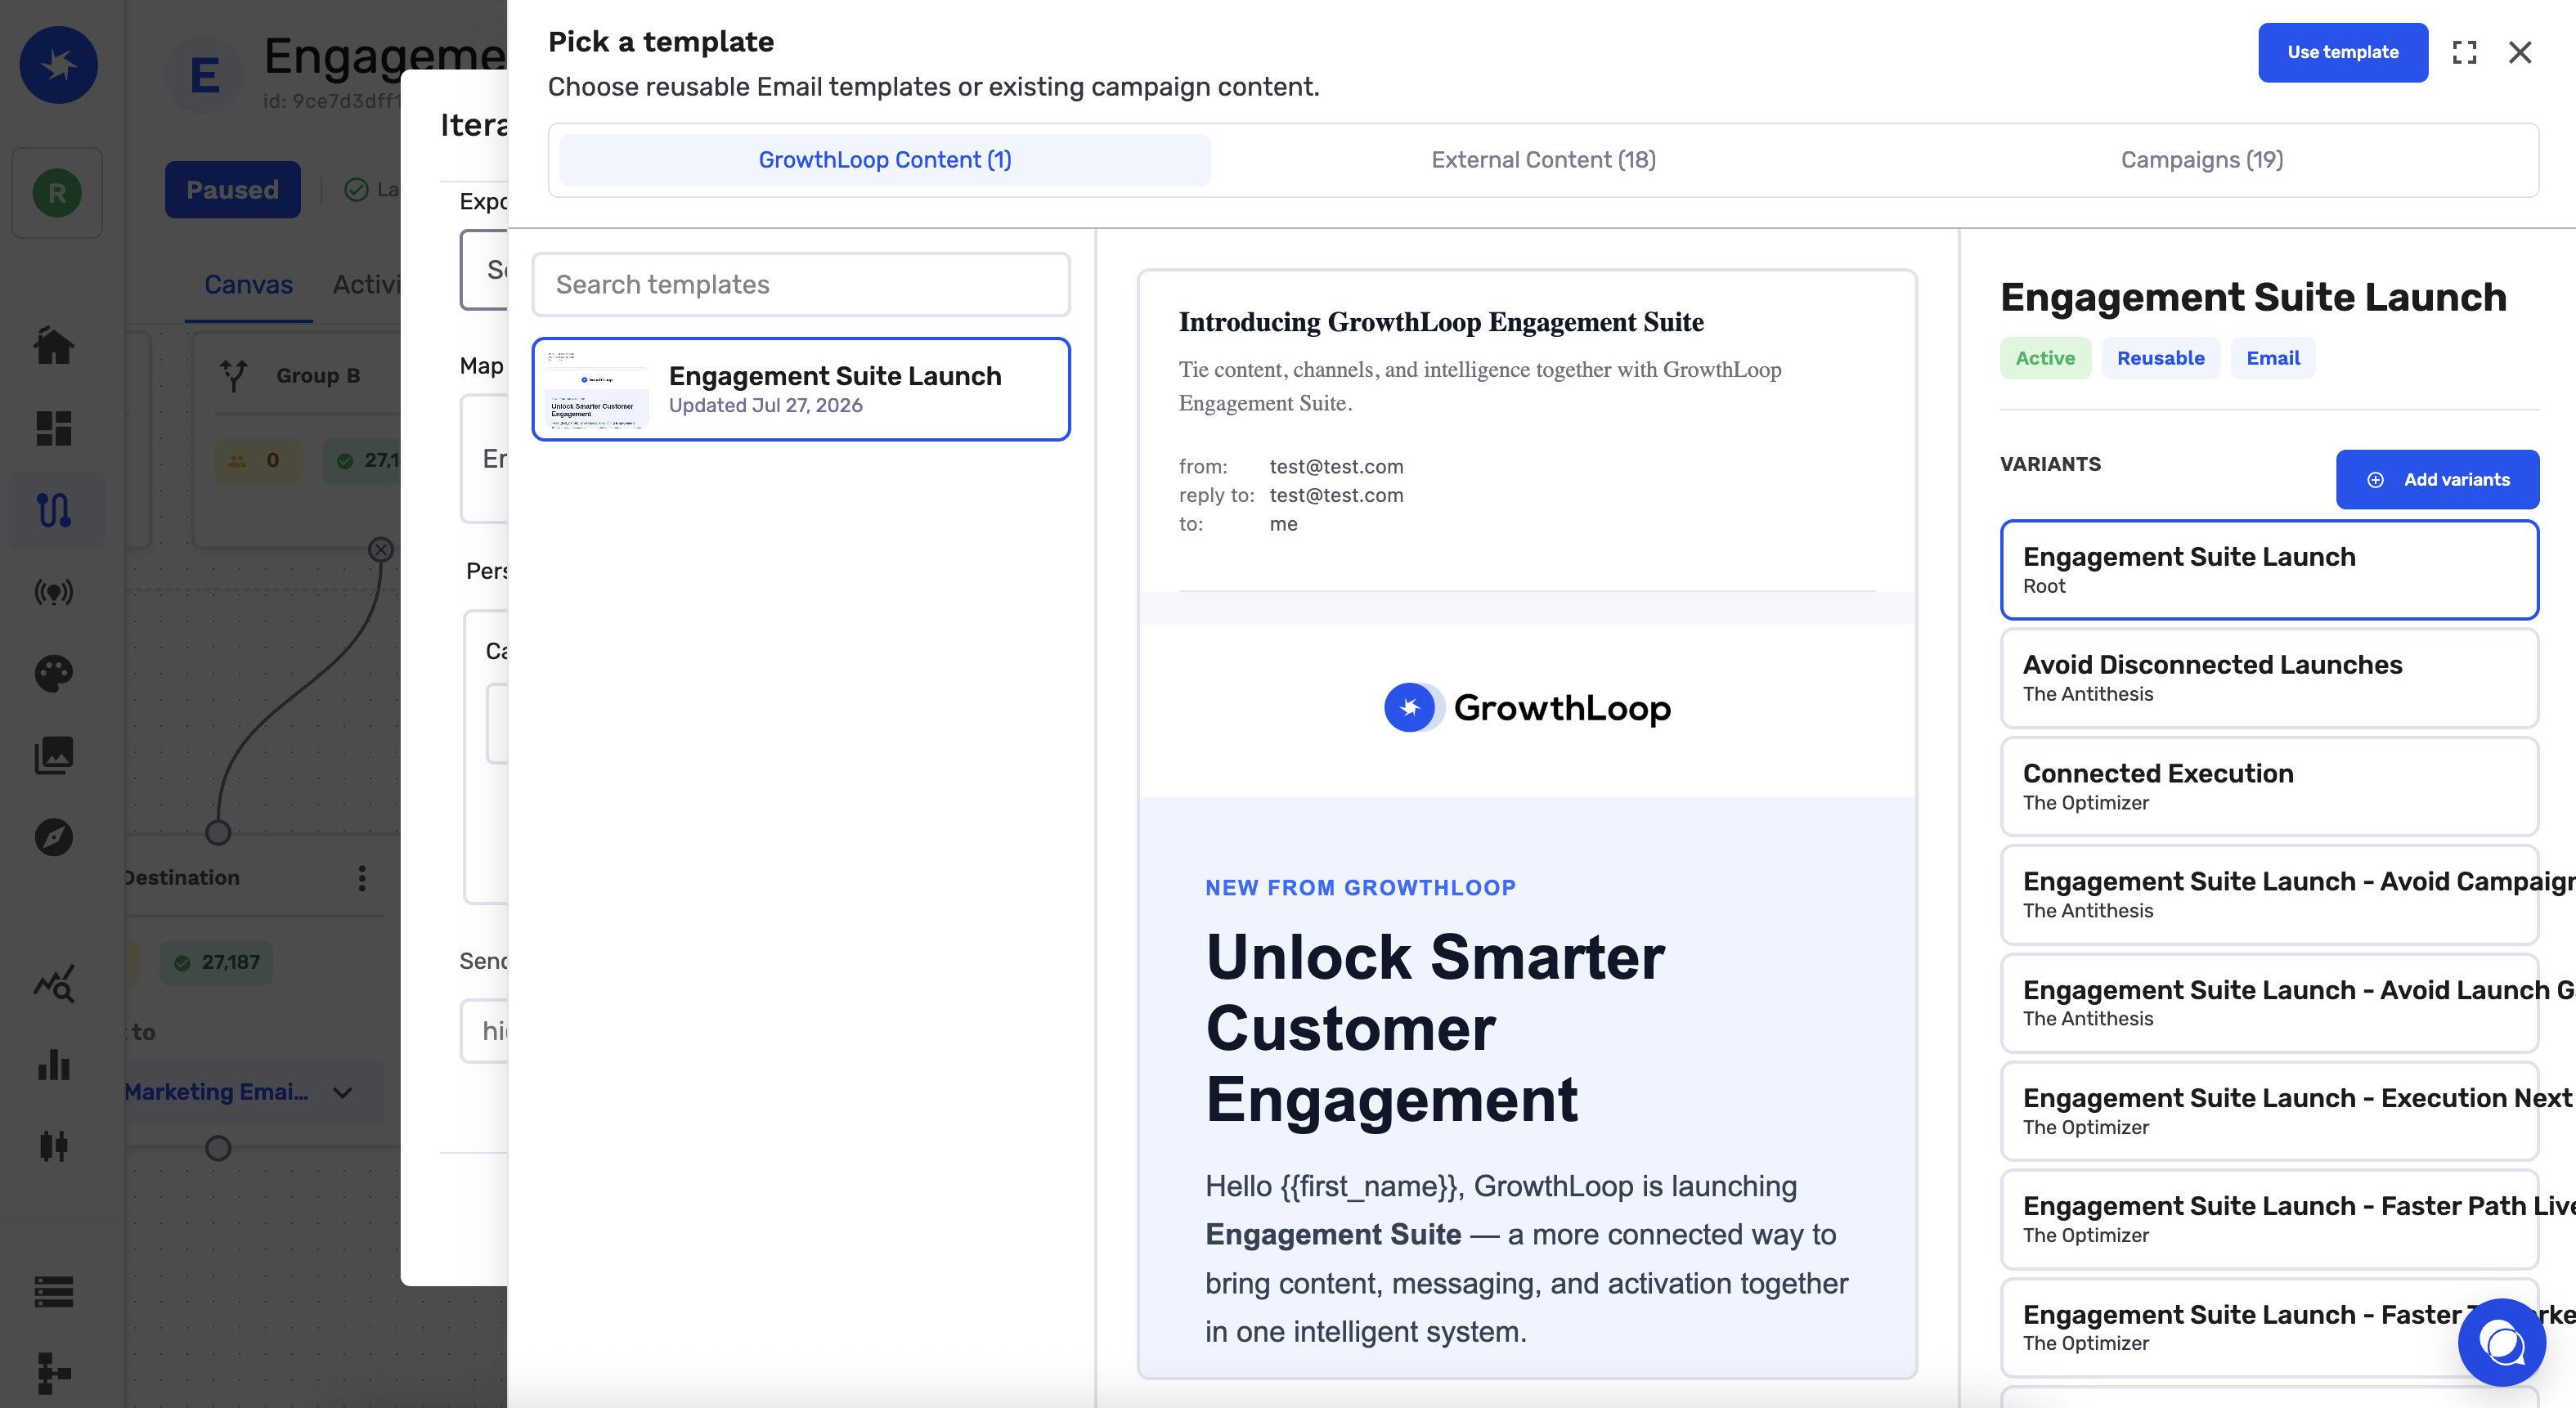Open the hierarchy tree icon in sidebar
This screenshot has width=2576, height=1408.
pos(54,1373)
